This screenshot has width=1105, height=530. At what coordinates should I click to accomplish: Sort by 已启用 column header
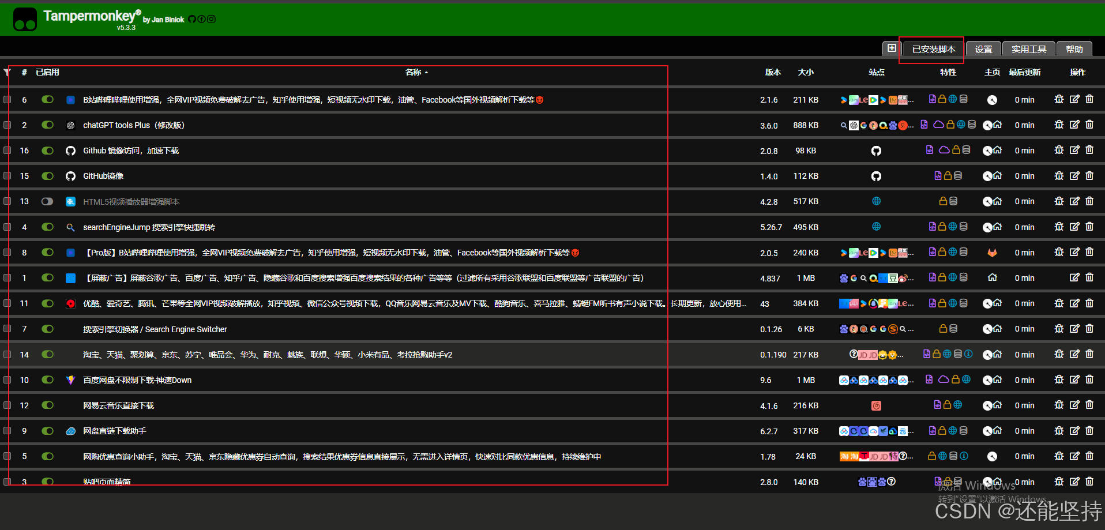pos(47,72)
